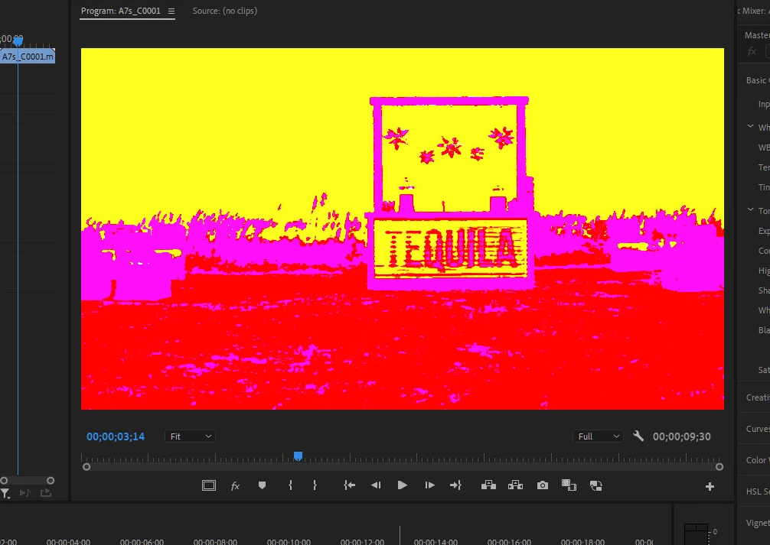Open Program panel hamburger menu
770x545 pixels.
(171, 11)
